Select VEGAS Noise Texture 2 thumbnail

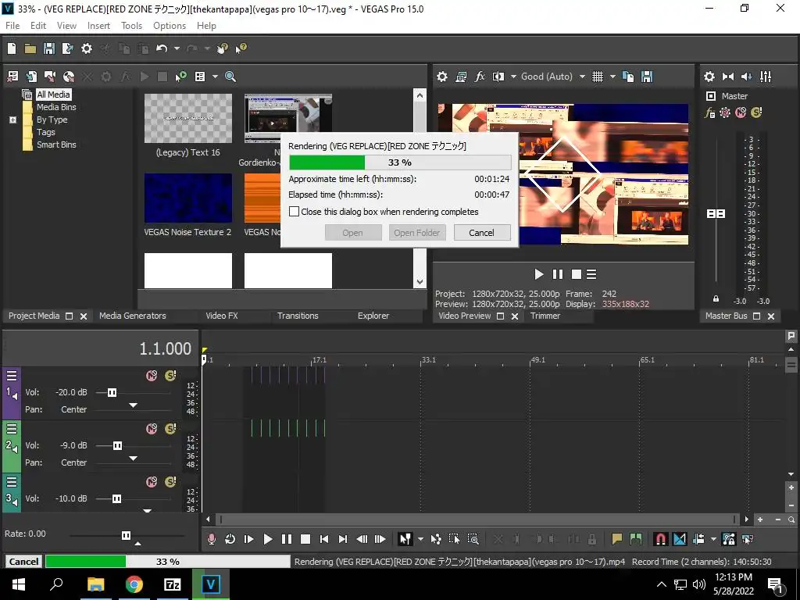pyautogui.click(x=187, y=198)
